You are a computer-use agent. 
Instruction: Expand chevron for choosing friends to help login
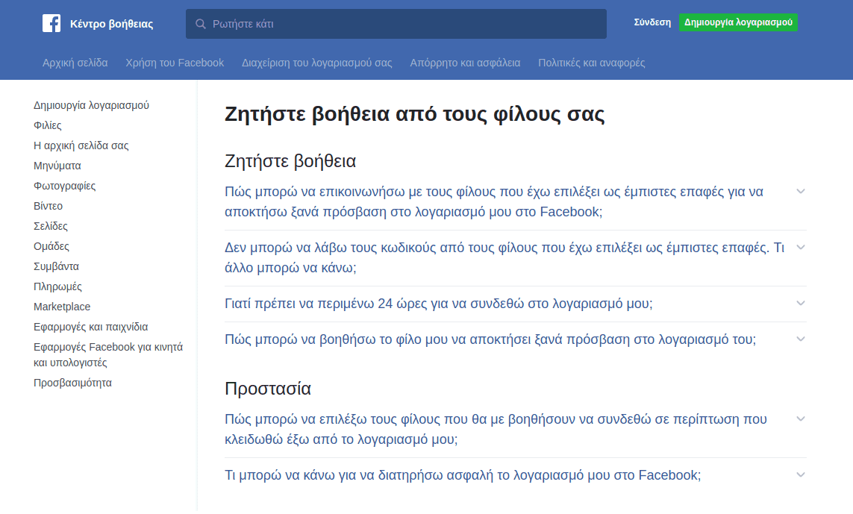[800, 419]
